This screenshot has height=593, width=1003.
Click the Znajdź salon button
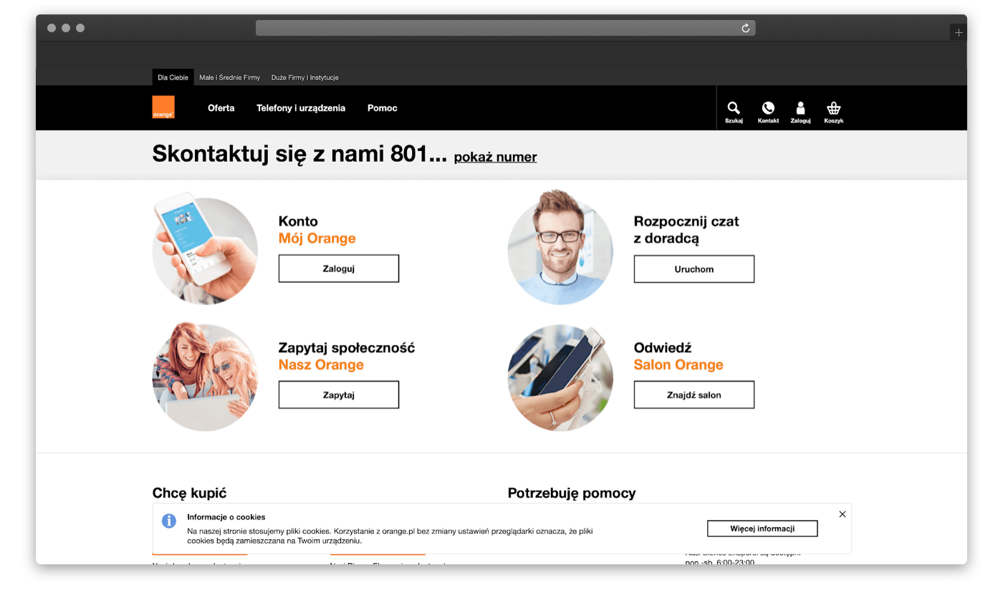tap(694, 395)
